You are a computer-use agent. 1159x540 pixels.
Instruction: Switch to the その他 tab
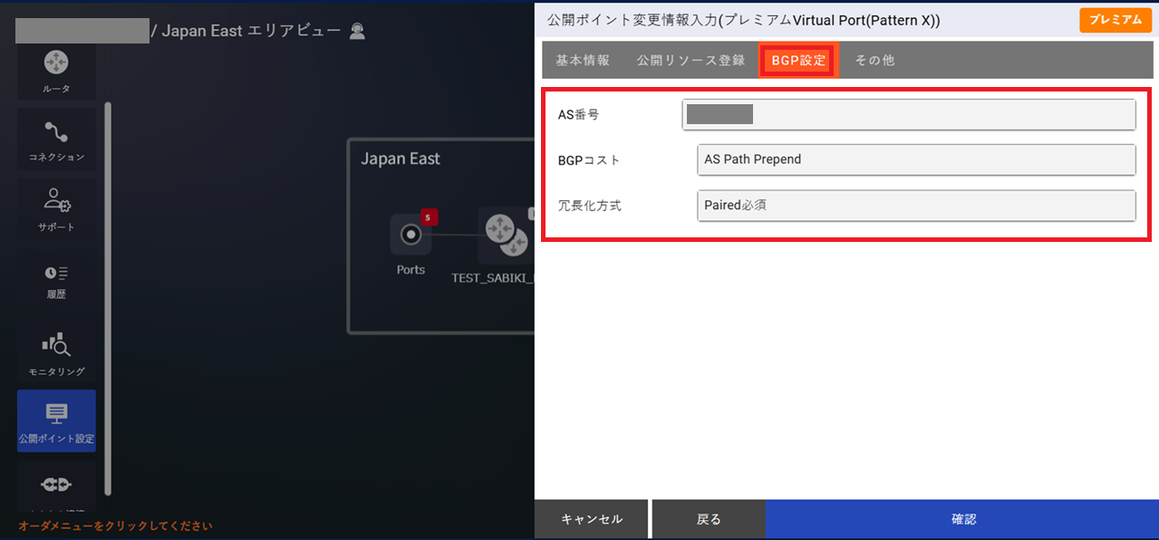click(873, 60)
